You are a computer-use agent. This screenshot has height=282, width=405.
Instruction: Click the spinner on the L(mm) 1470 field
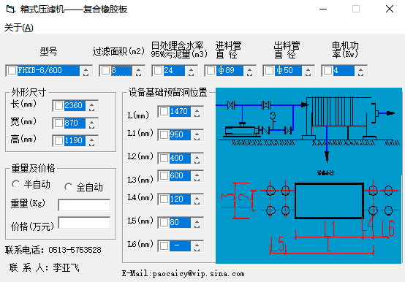(x=197, y=112)
